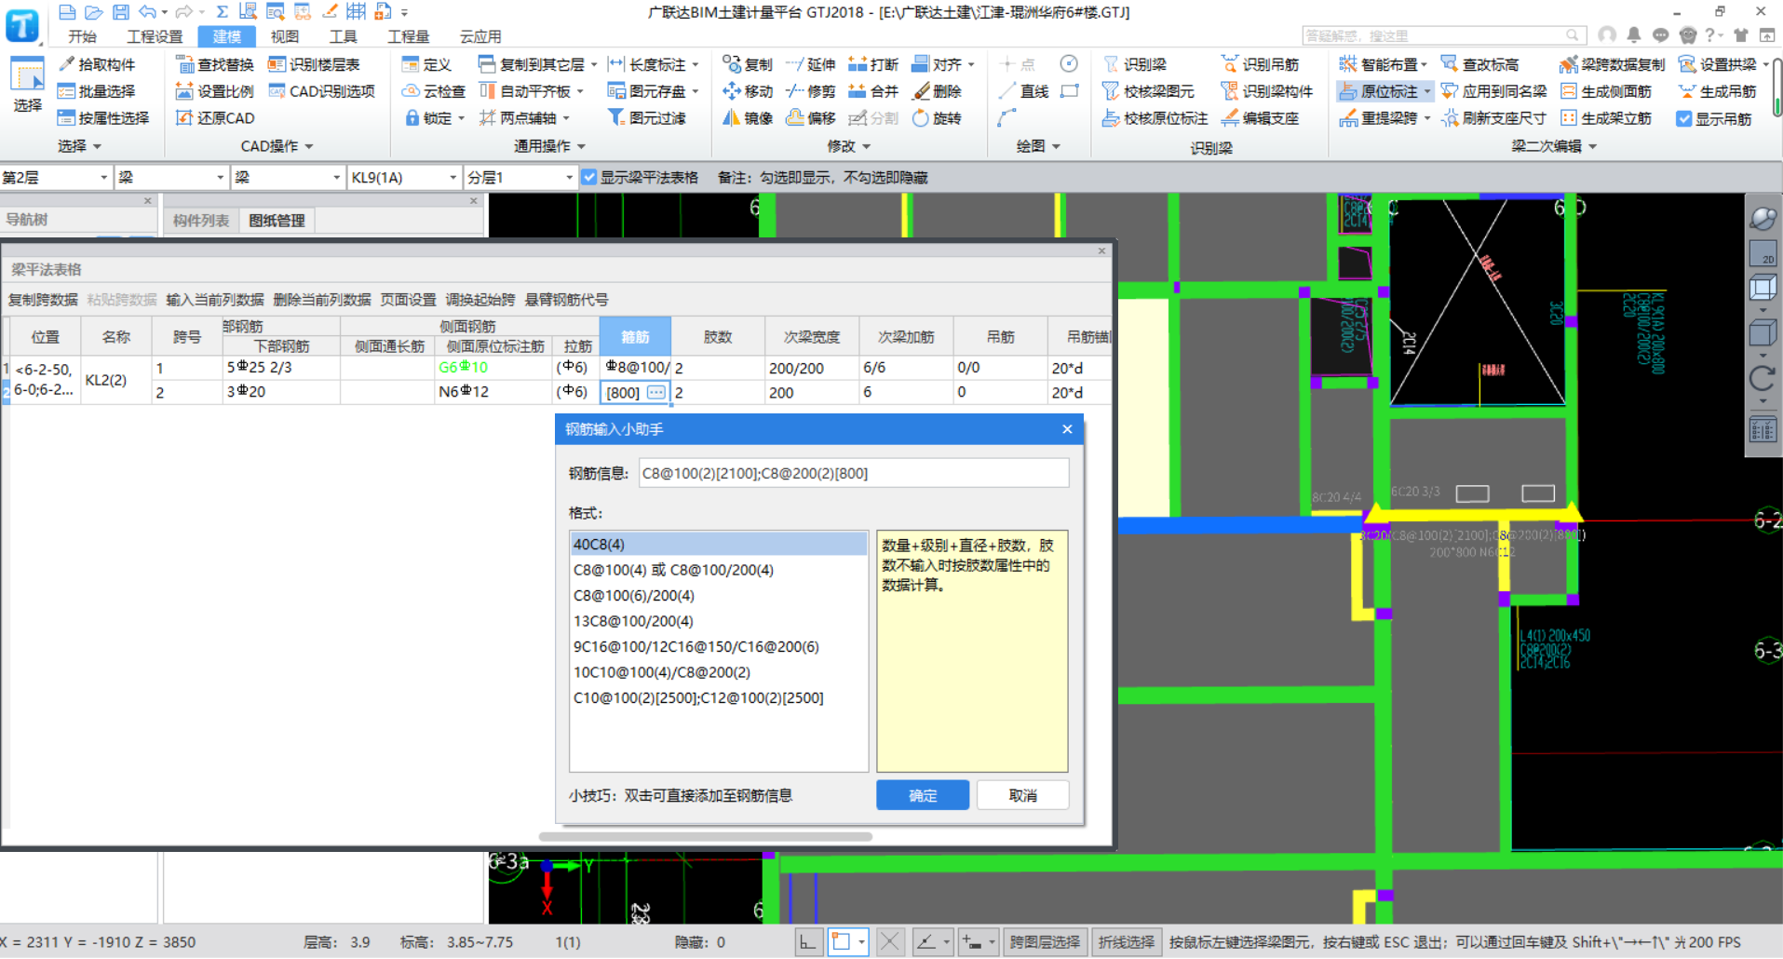
Task: Click 复制跨数据 in beam table
Action: point(43,300)
